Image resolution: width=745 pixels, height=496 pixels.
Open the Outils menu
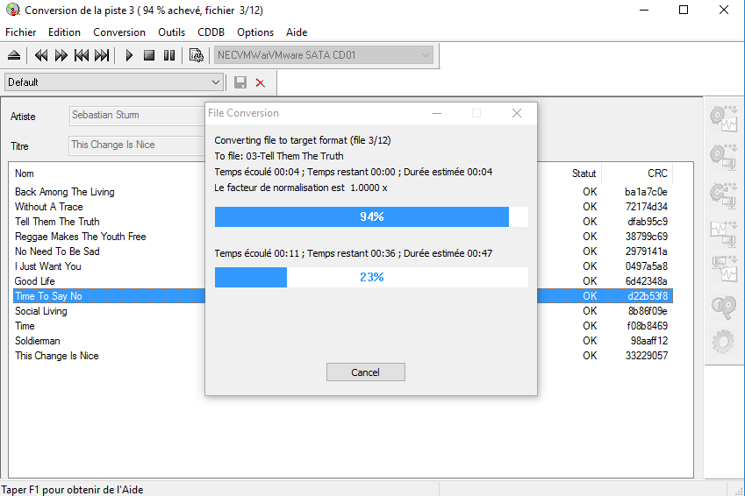point(171,32)
